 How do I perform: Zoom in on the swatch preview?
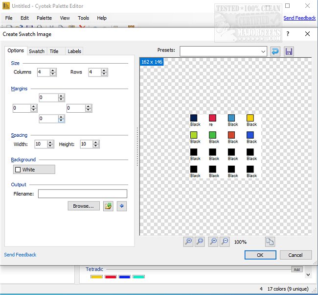(213, 242)
